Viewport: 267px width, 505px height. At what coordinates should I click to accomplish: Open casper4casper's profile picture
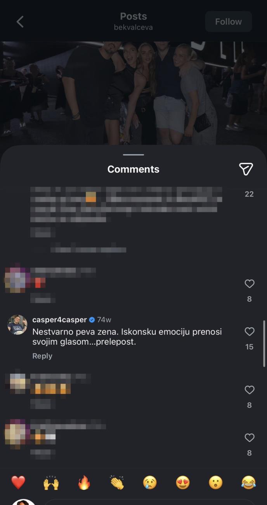[17, 325]
